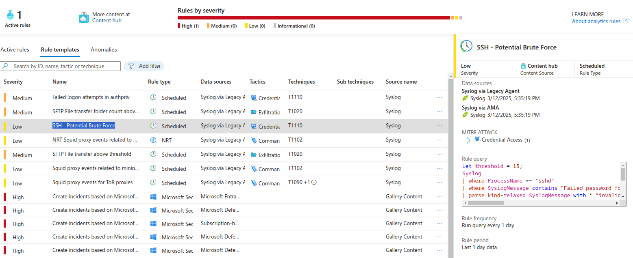Click the Medium (0) legend swatch
The height and width of the screenshot is (258, 633).
208,26
